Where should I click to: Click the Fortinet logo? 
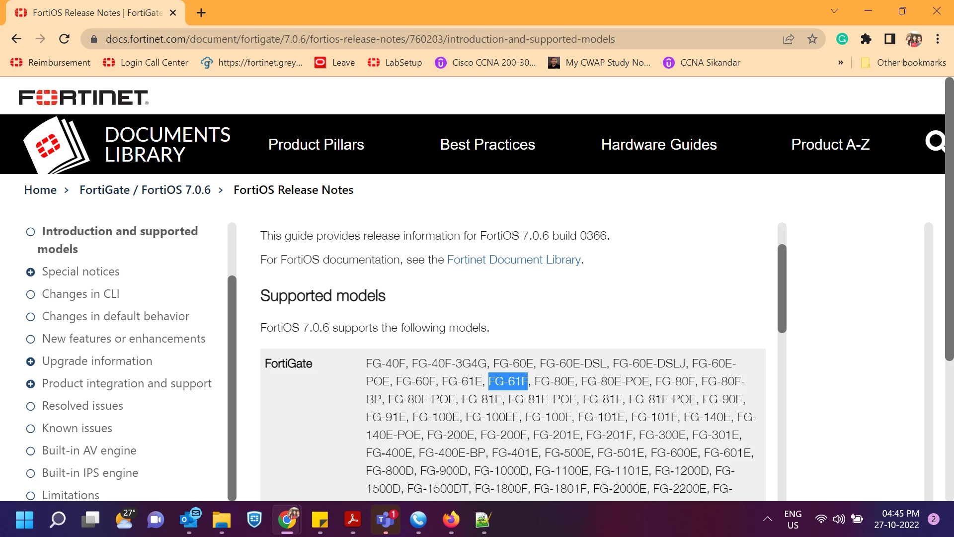tap(83, 97)
